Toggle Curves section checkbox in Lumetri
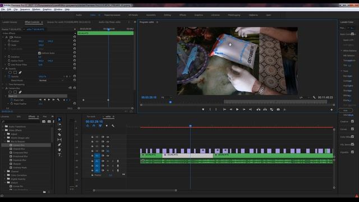The image size is (359, 202). point(352,129)
